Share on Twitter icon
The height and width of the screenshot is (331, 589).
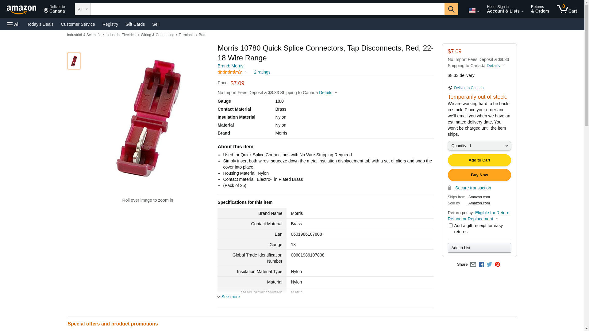click(x=489, y=264)
